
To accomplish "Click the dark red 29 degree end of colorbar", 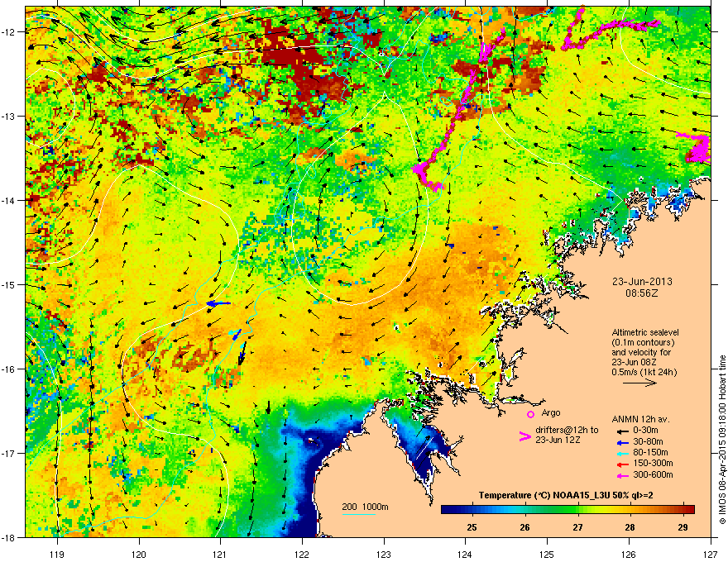I will pyautogui.click(x=688, y=510).
